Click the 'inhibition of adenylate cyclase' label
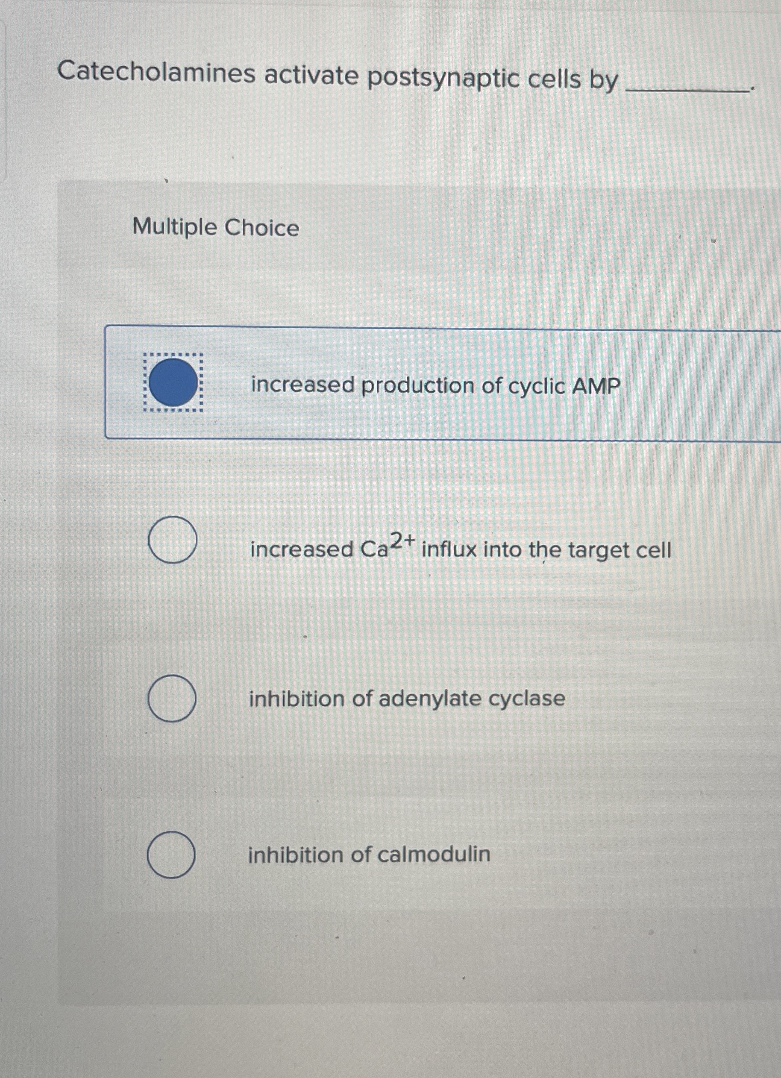Image resolution: width=781 pixels, height=1078 pixels. [406, 699]
